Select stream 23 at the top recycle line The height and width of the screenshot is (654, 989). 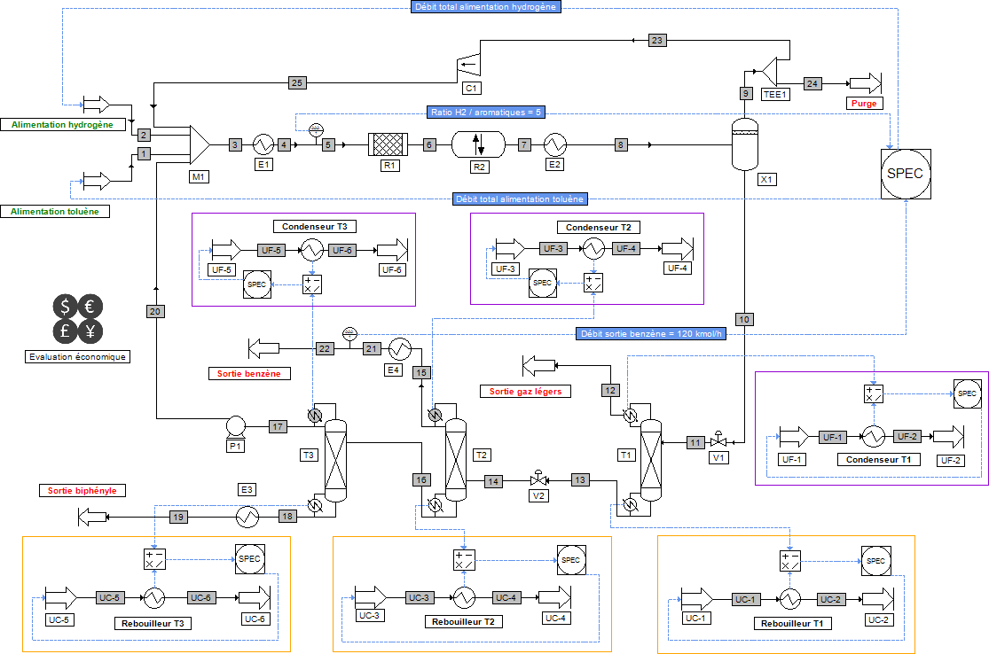click(656, 39)
